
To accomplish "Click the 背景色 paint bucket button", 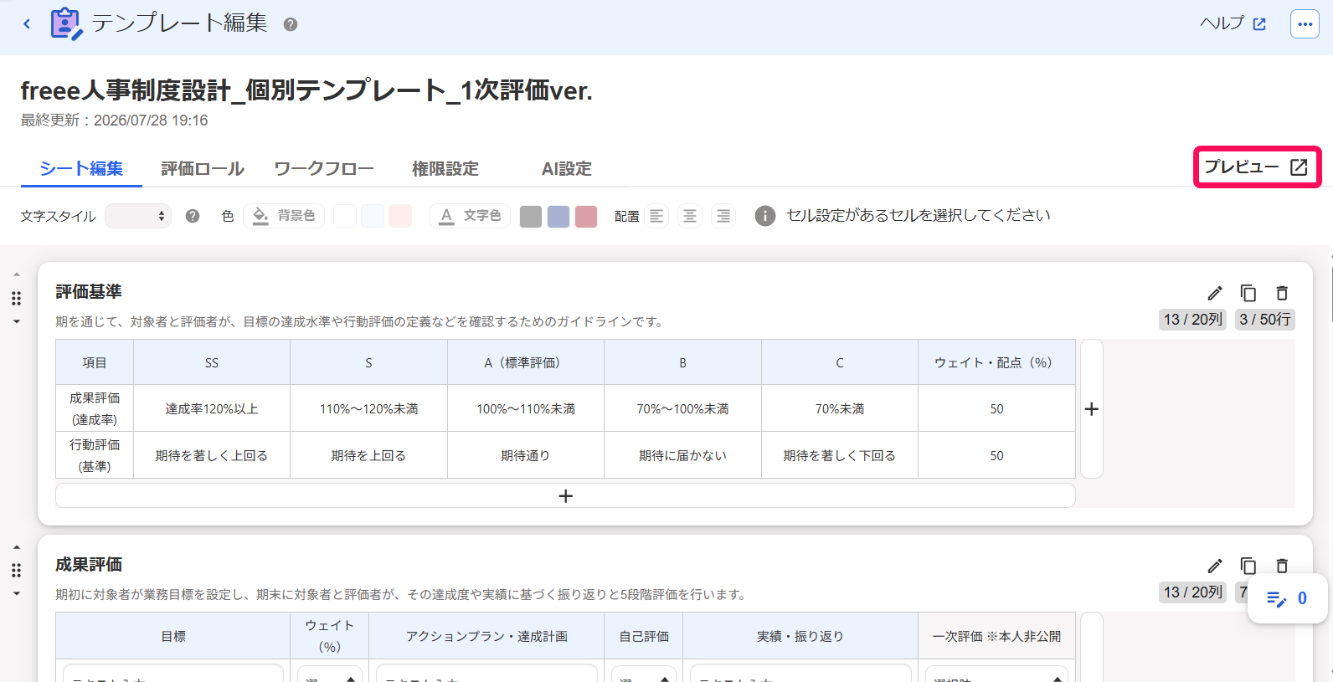I will (284, 216).
